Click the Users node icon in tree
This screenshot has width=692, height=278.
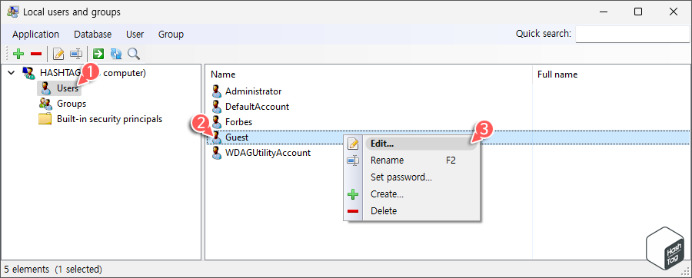[45, 88]
